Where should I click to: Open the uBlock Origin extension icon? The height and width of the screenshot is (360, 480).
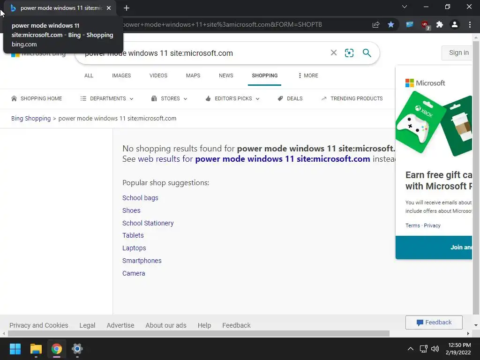tap(425, 25)
